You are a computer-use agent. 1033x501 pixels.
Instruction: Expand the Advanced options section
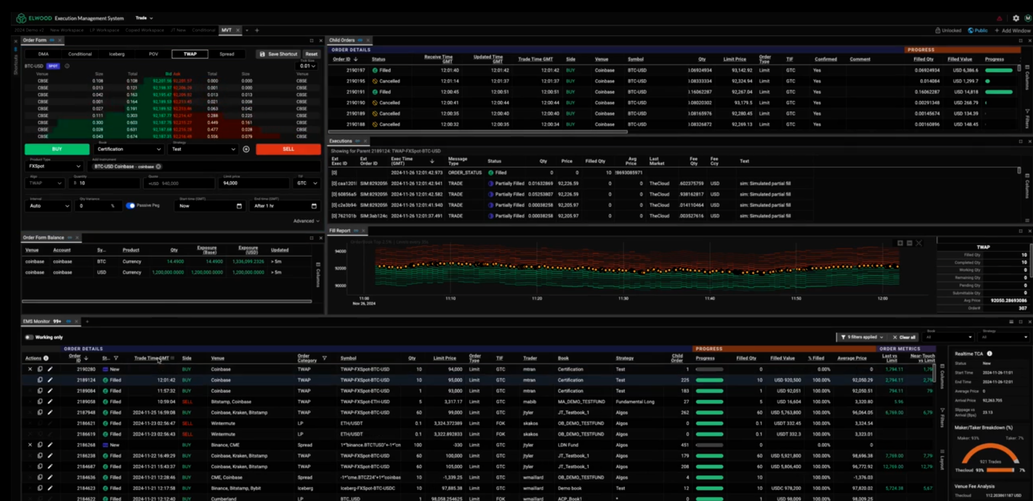click(307, 221)
